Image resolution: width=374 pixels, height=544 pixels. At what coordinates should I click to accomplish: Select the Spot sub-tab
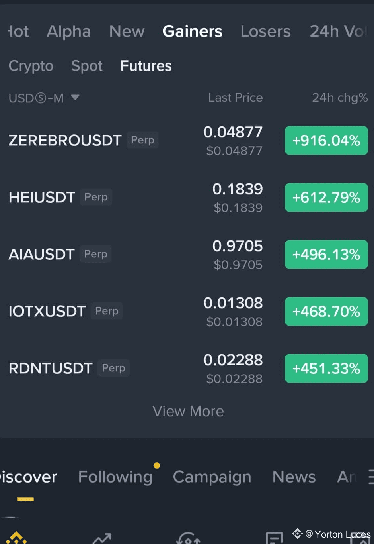(87, 66)
